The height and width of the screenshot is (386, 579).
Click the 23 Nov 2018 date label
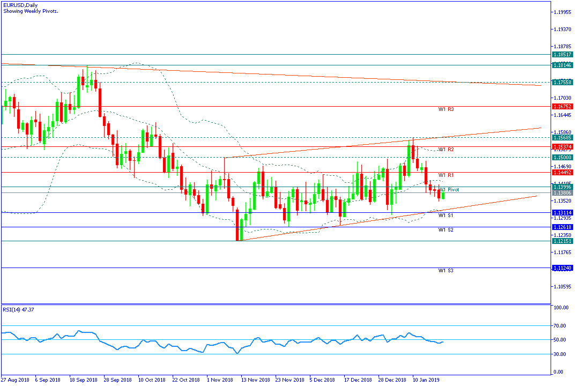pyautogui.click(x=290, y=380)
